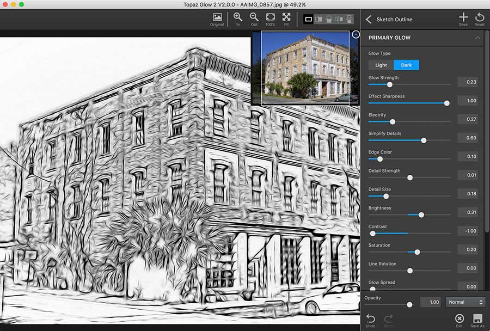This screenshot has height=331, width=490.
Task: Zoom out of the image
Action: (x=254, y=20)
